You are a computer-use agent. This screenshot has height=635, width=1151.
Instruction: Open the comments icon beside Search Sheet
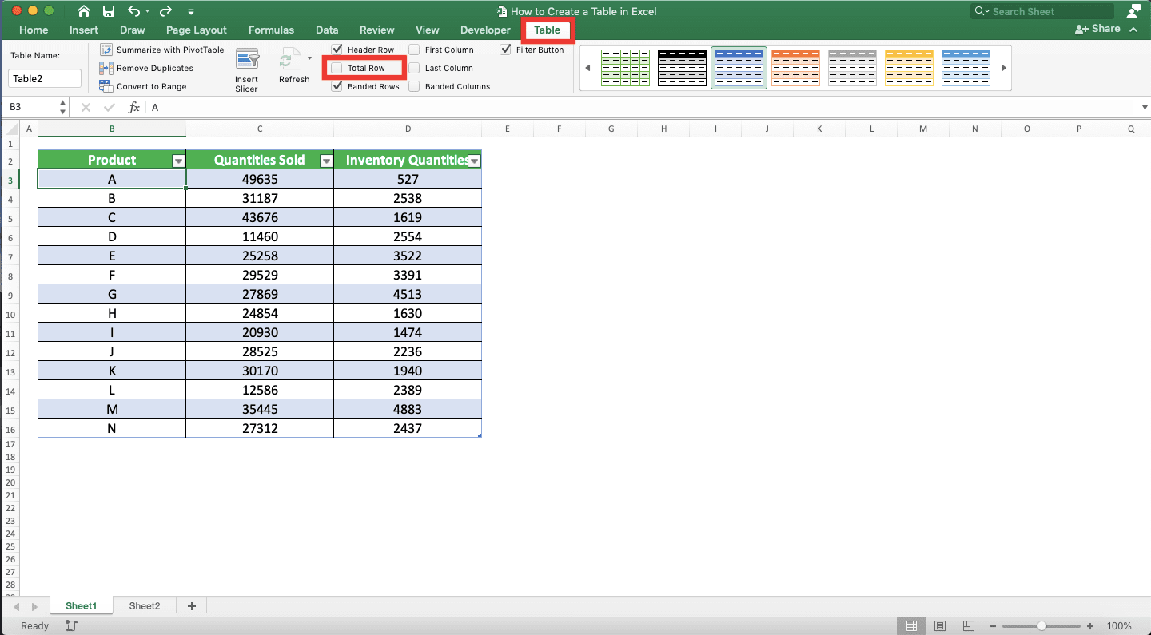pyautogui.click(x=1133, y=11)
